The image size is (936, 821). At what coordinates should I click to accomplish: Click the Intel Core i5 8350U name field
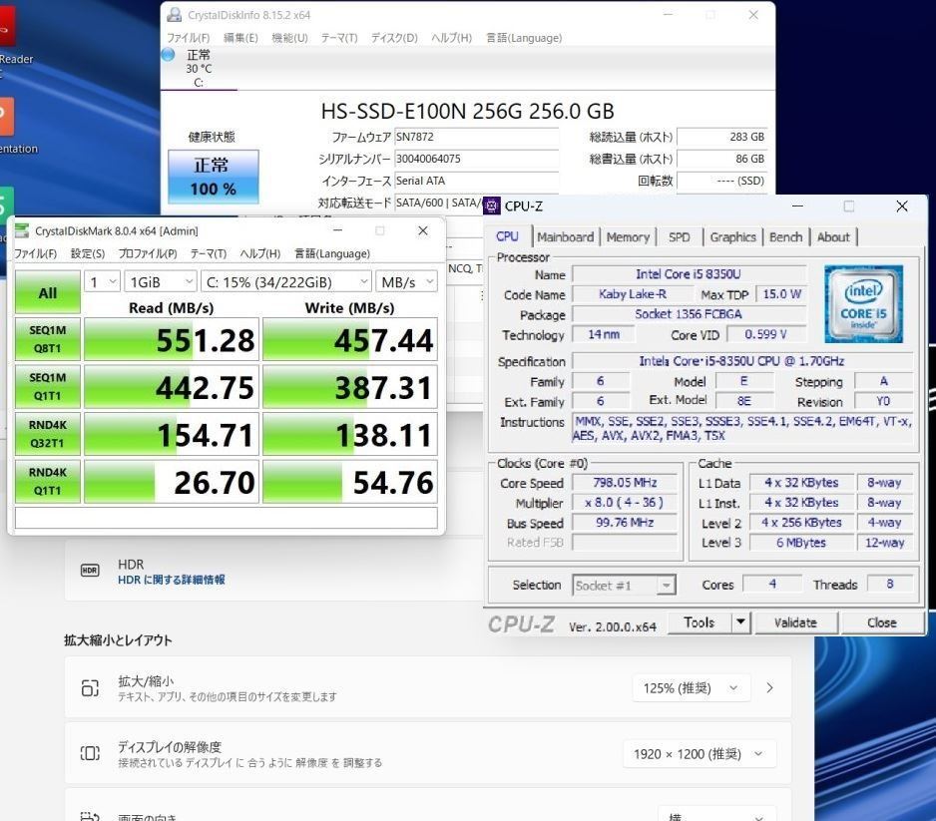[689, 274]
